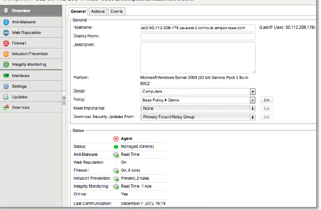The height and width of the screenshot is (210, 321).
Task: Click the Settings gear icon
Action: [x=6, y=86]
